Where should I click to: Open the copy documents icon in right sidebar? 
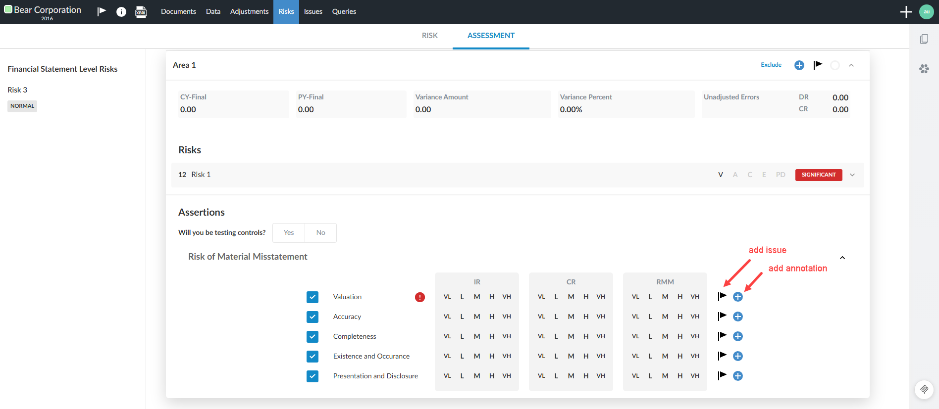(x=924, y=39)
